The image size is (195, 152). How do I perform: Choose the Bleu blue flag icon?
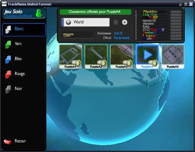(8, 59)
